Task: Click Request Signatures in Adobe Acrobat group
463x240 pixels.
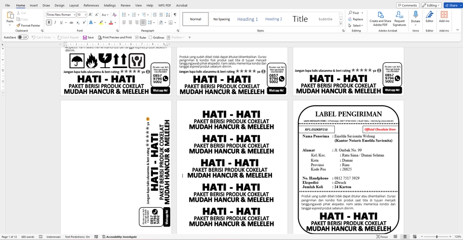Action: pos(399,19)
